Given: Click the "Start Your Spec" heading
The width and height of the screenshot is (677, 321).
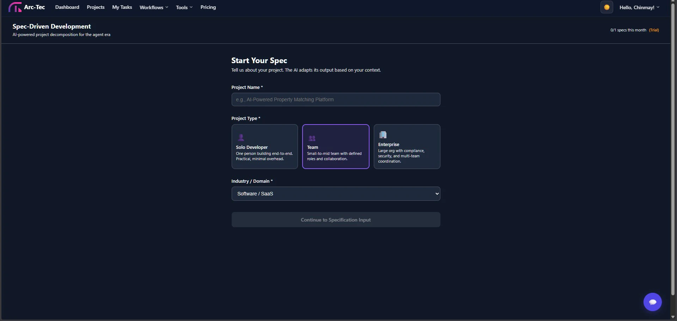Looking at the screenshot, I should pyautogui.click(x=259, y=61).
